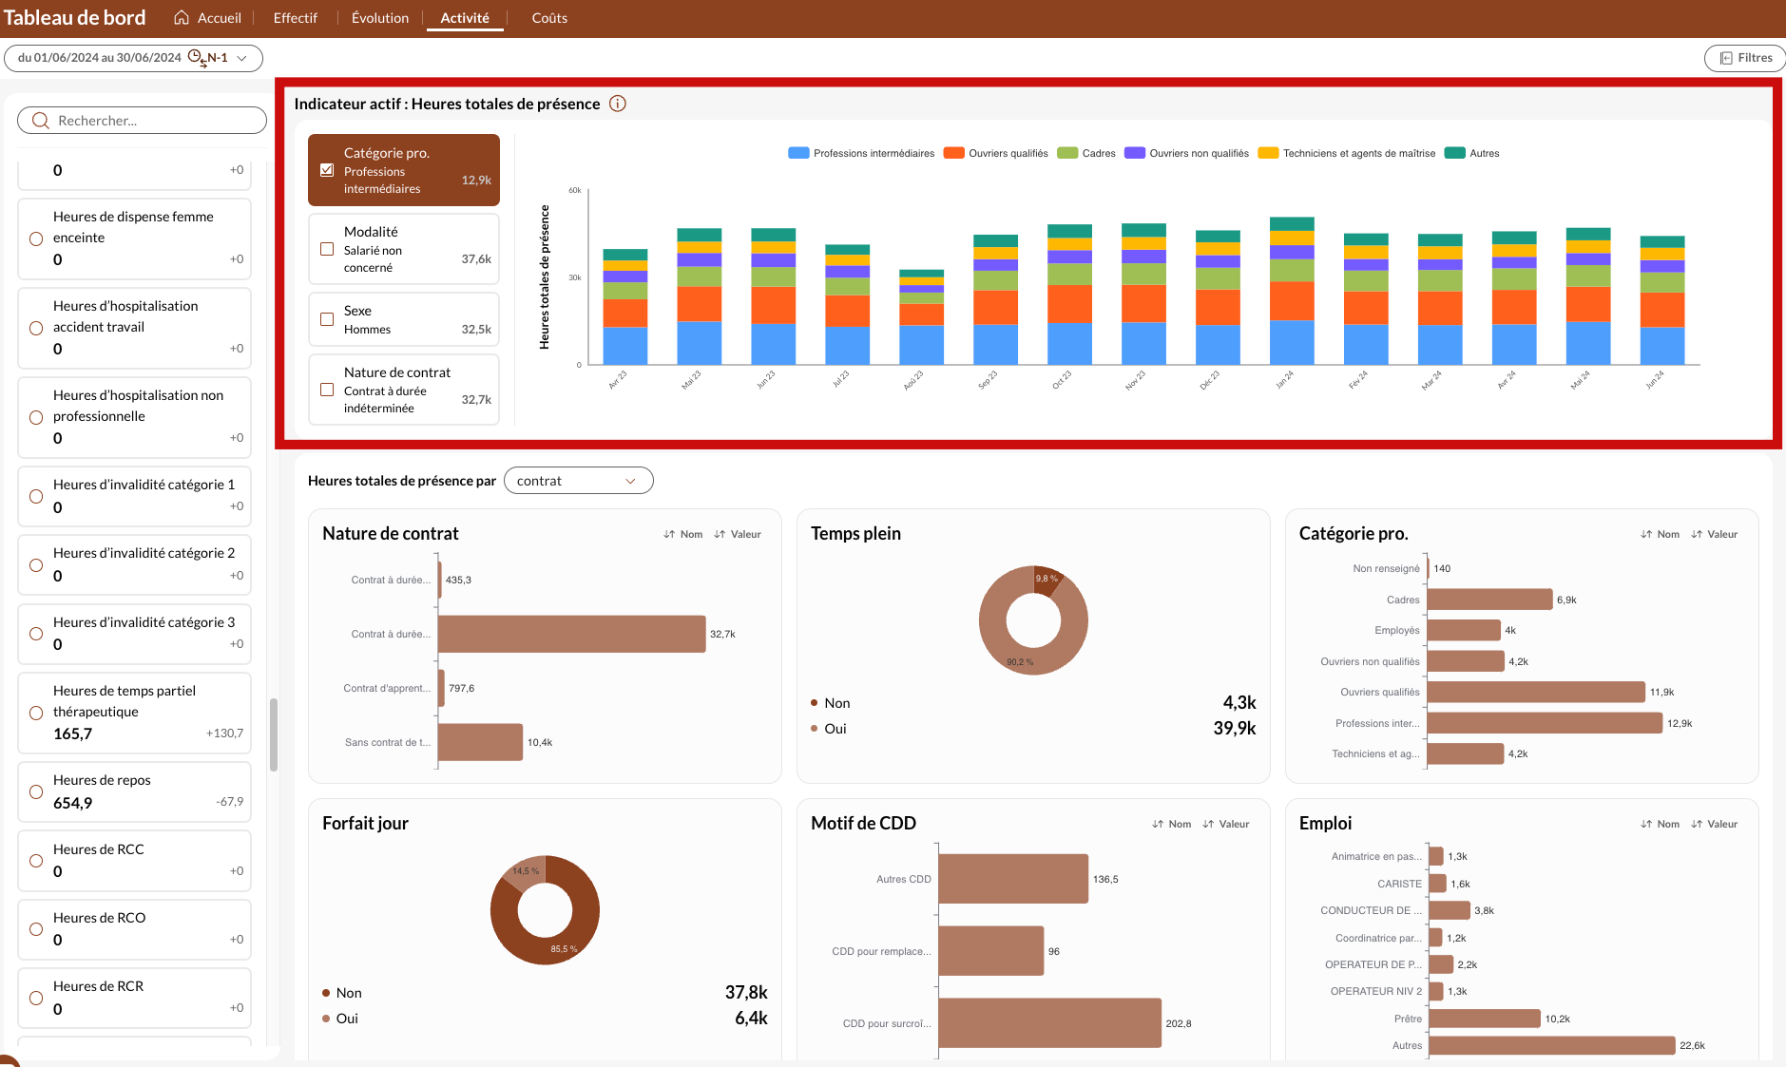Click the Rechercher search field
This screenshot has width=1786, height=1067.
point(142,121)
